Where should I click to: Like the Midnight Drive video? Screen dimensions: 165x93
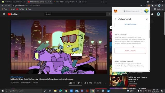click(72, 83)
